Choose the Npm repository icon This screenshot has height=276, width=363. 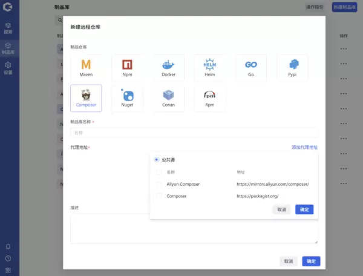[127, 67]
